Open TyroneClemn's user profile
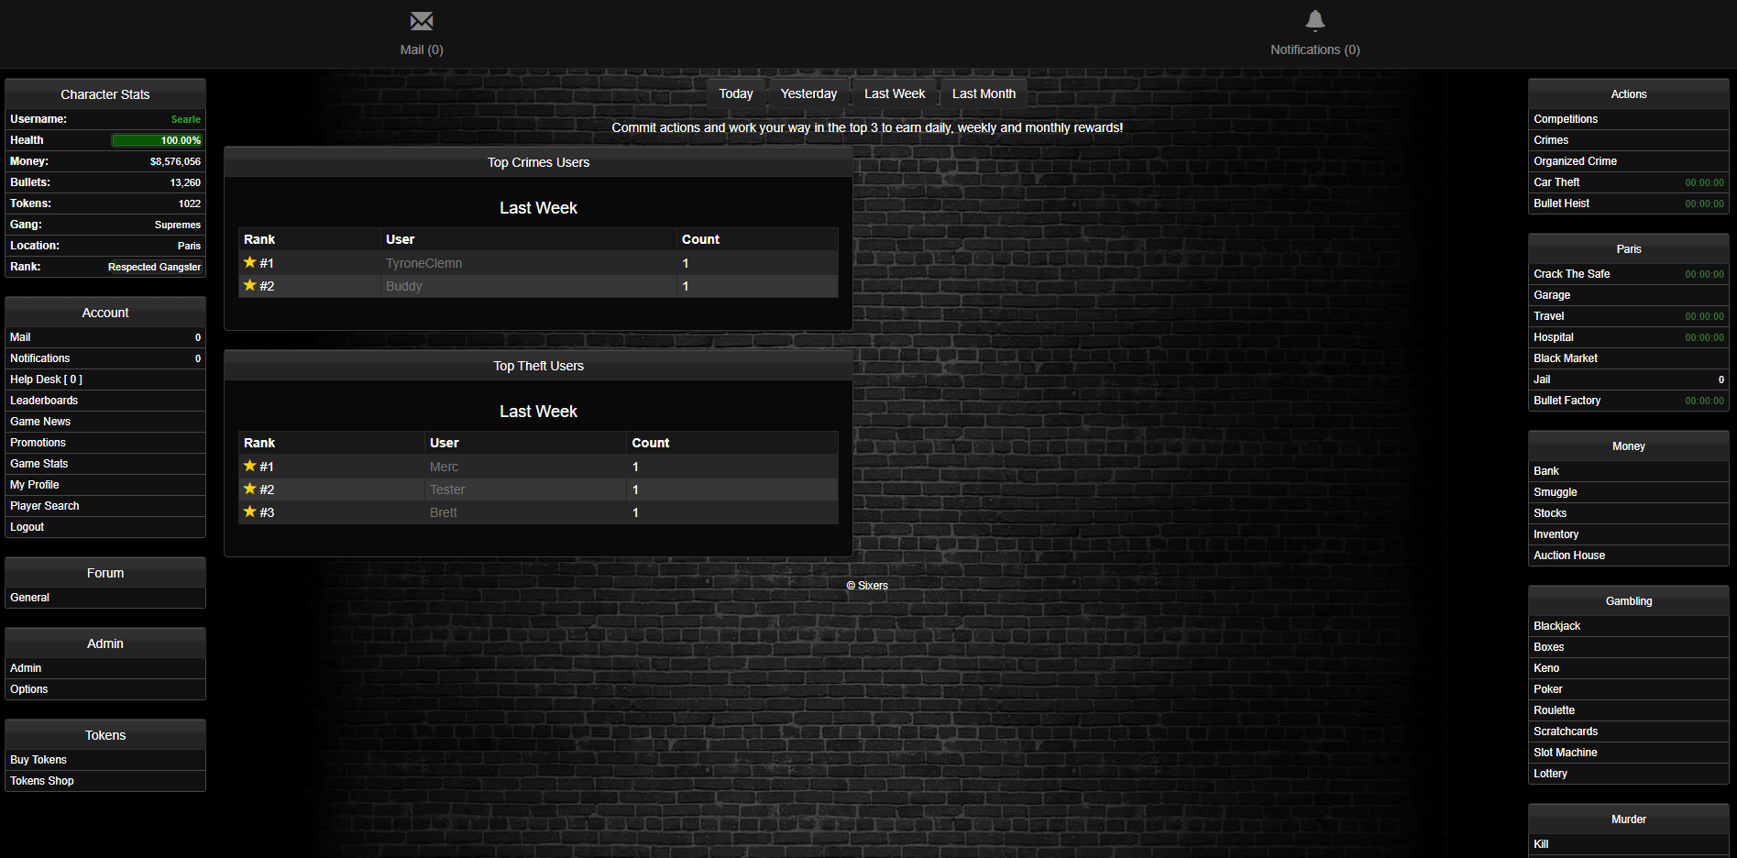1737x858 pixels. (x=423, y=263)
